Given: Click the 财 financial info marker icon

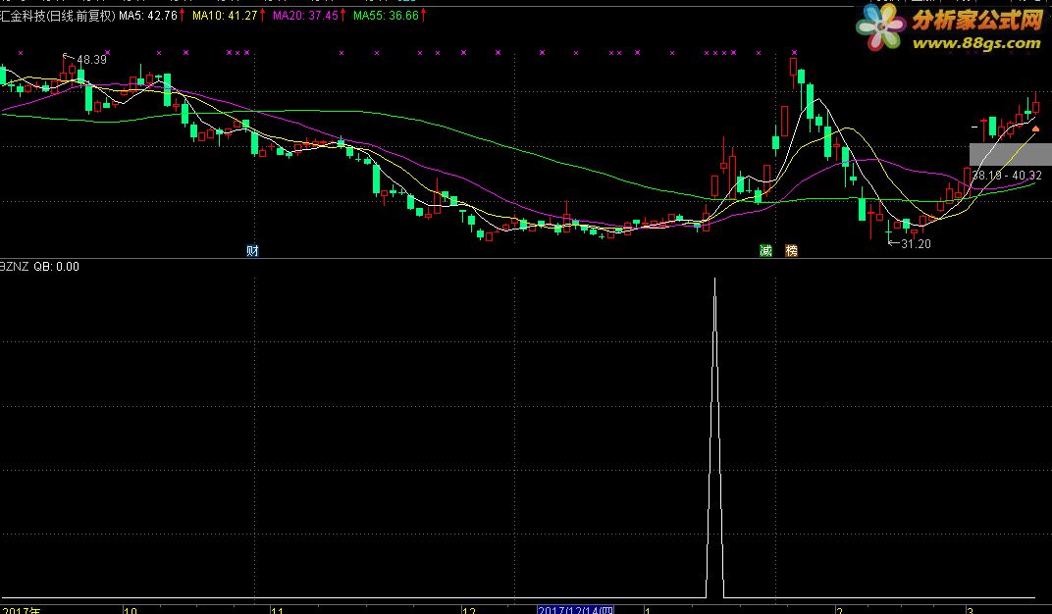Looking at the screenshot, I should [x=252, y=251].
